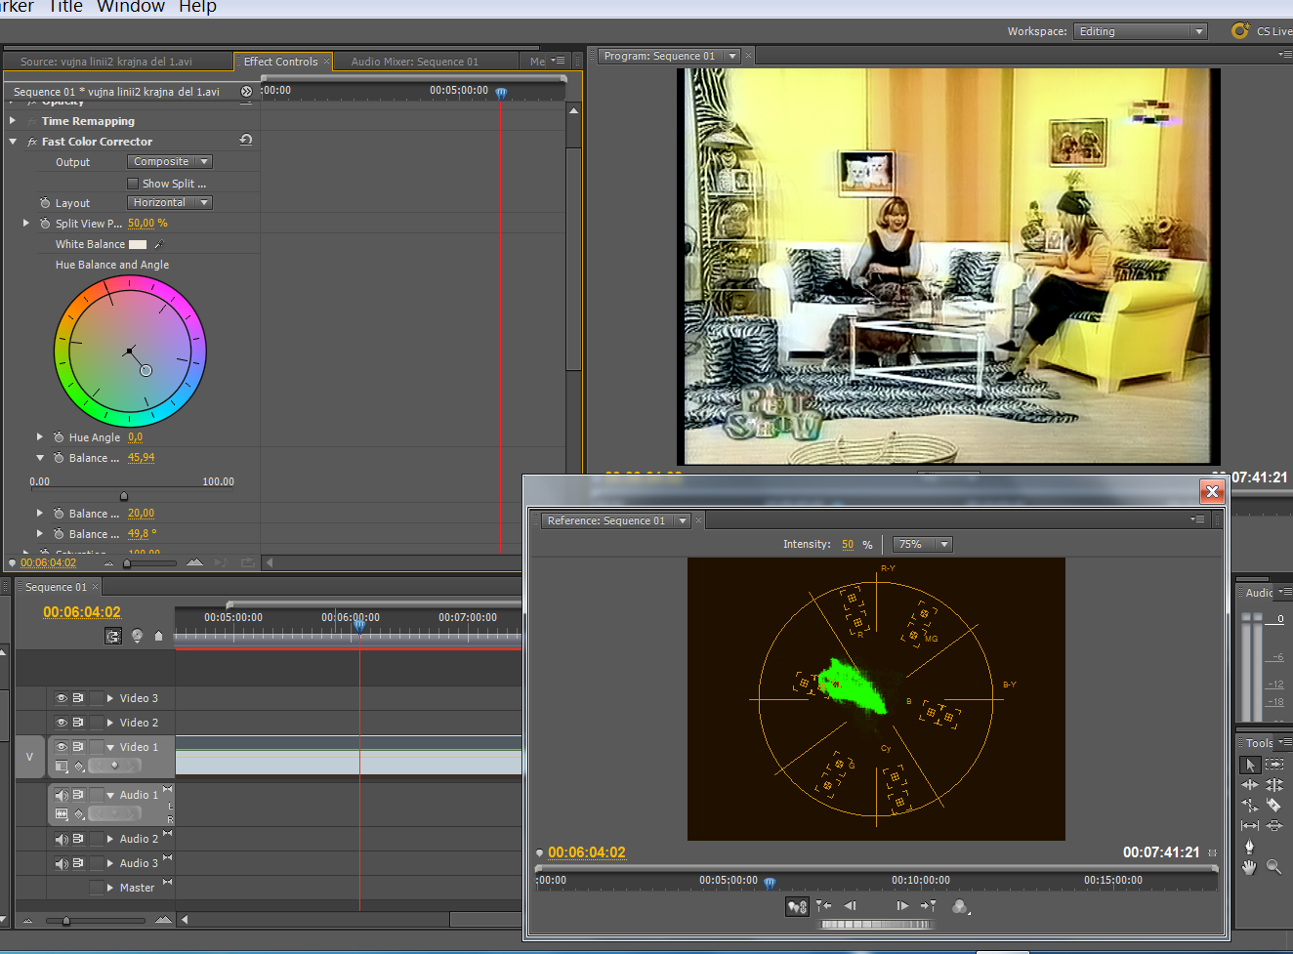
Task: Click the CS Live button
Action: [1261, 31]
